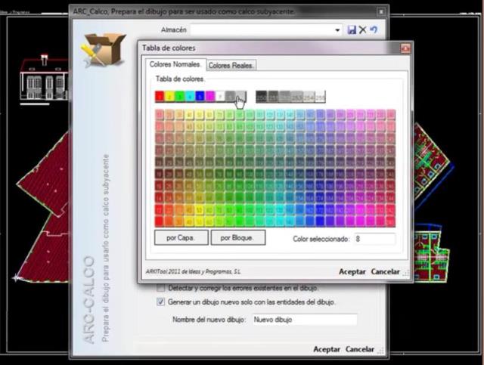This screenshot has width=484, height=365.
Task: Click the por Bloque button
Action: [238, 237]
